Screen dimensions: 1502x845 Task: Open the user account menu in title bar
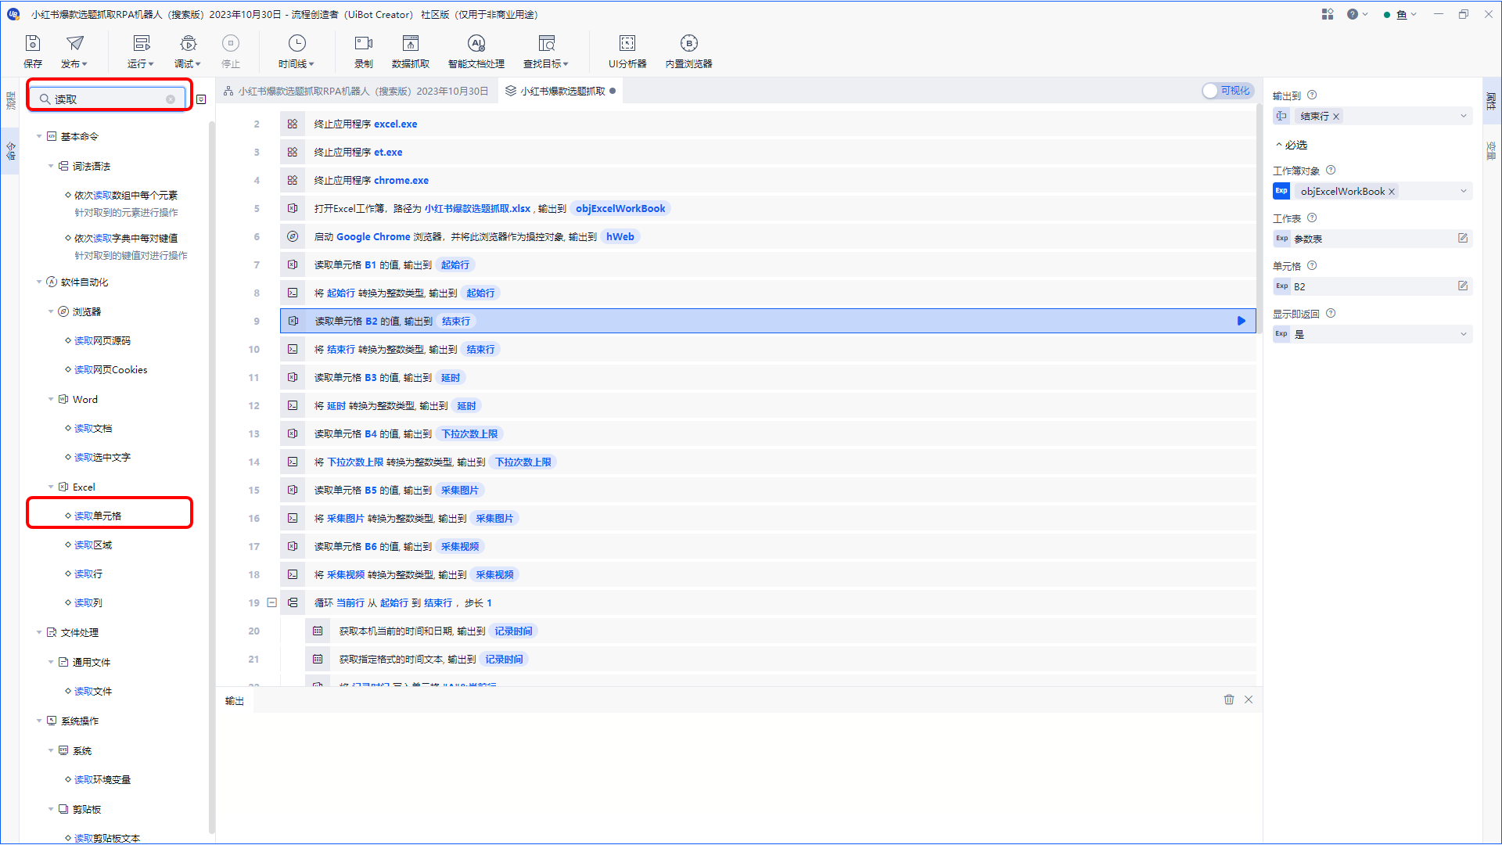1400,14
